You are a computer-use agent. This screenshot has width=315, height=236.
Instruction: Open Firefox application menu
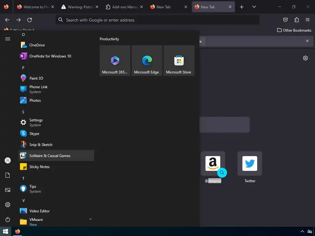(308, 20)
